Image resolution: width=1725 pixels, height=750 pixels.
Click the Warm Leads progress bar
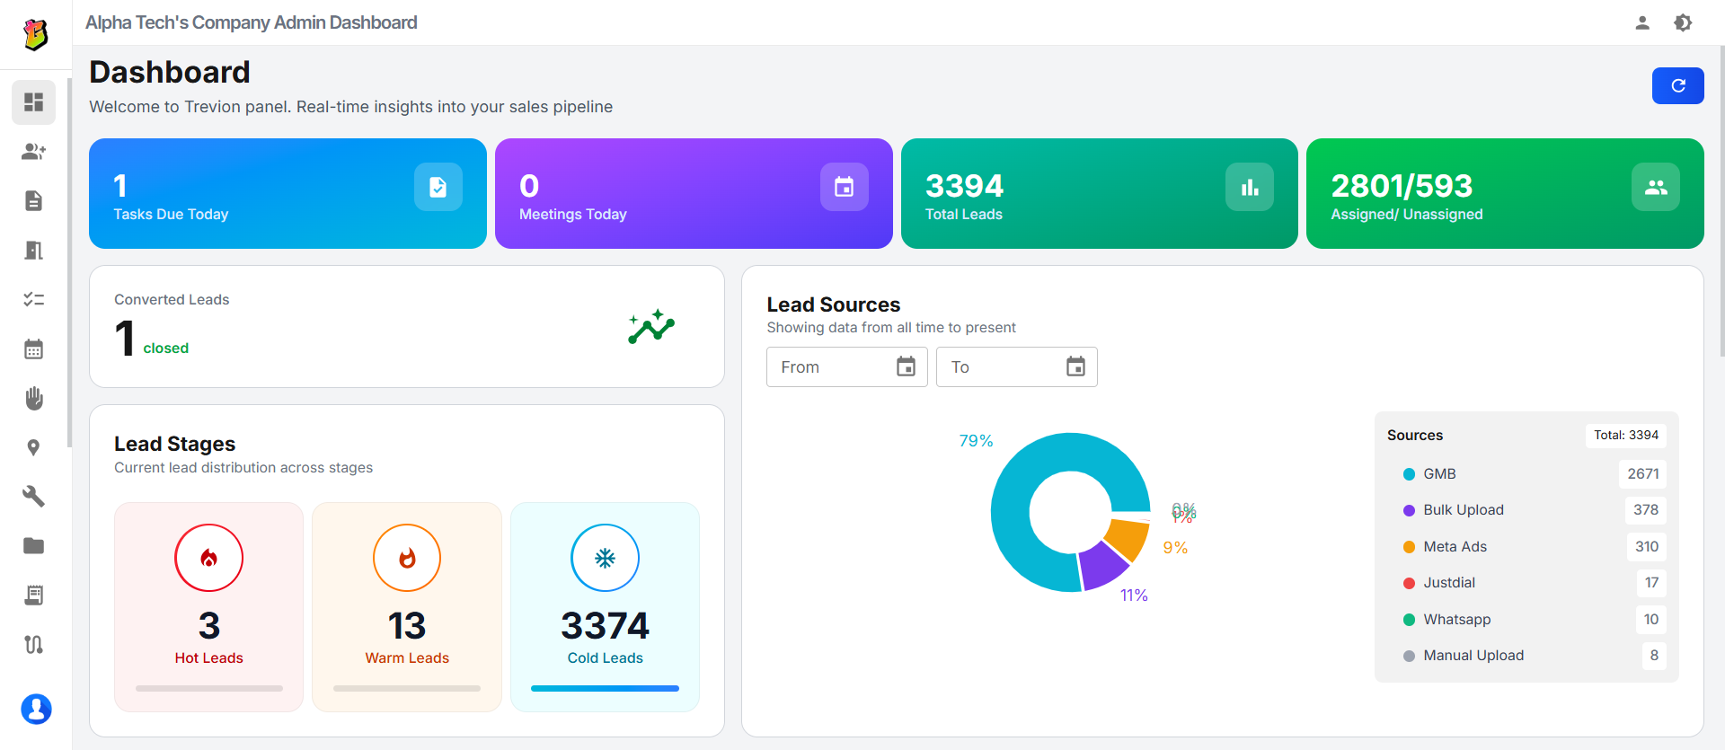click(407, 688)
